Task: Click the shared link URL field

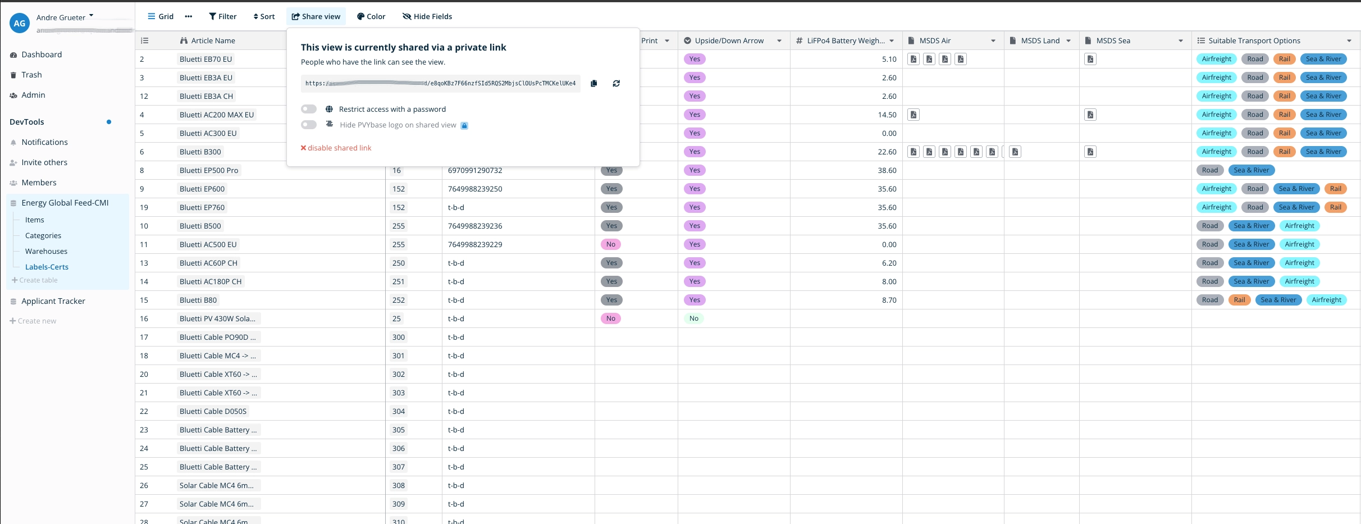Action: click(x=440, y=84)
